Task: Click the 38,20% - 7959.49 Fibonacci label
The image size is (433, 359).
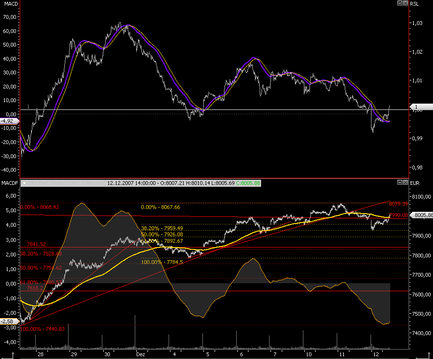Action: tap(162, 229)
